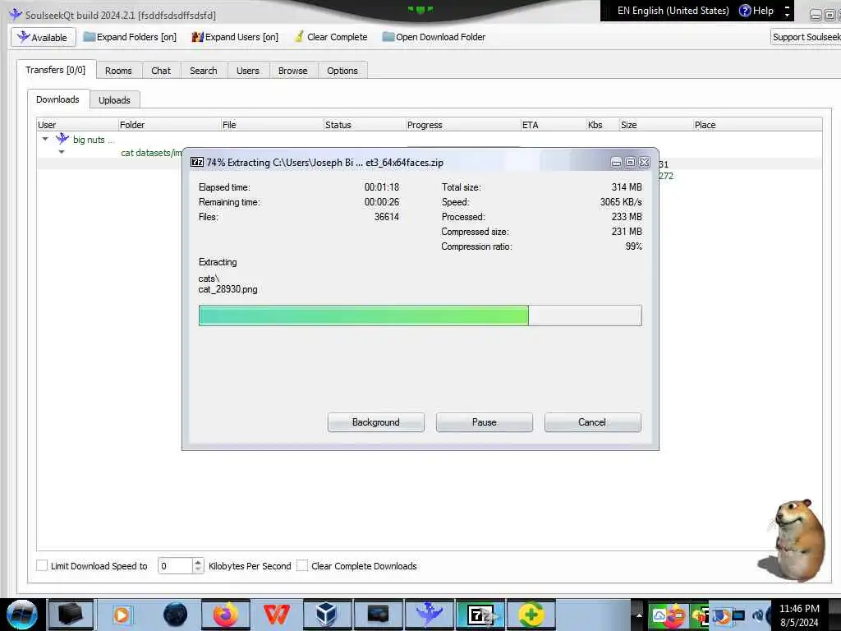
Task: Open the Help menu
Action: [x=756, y=11]
